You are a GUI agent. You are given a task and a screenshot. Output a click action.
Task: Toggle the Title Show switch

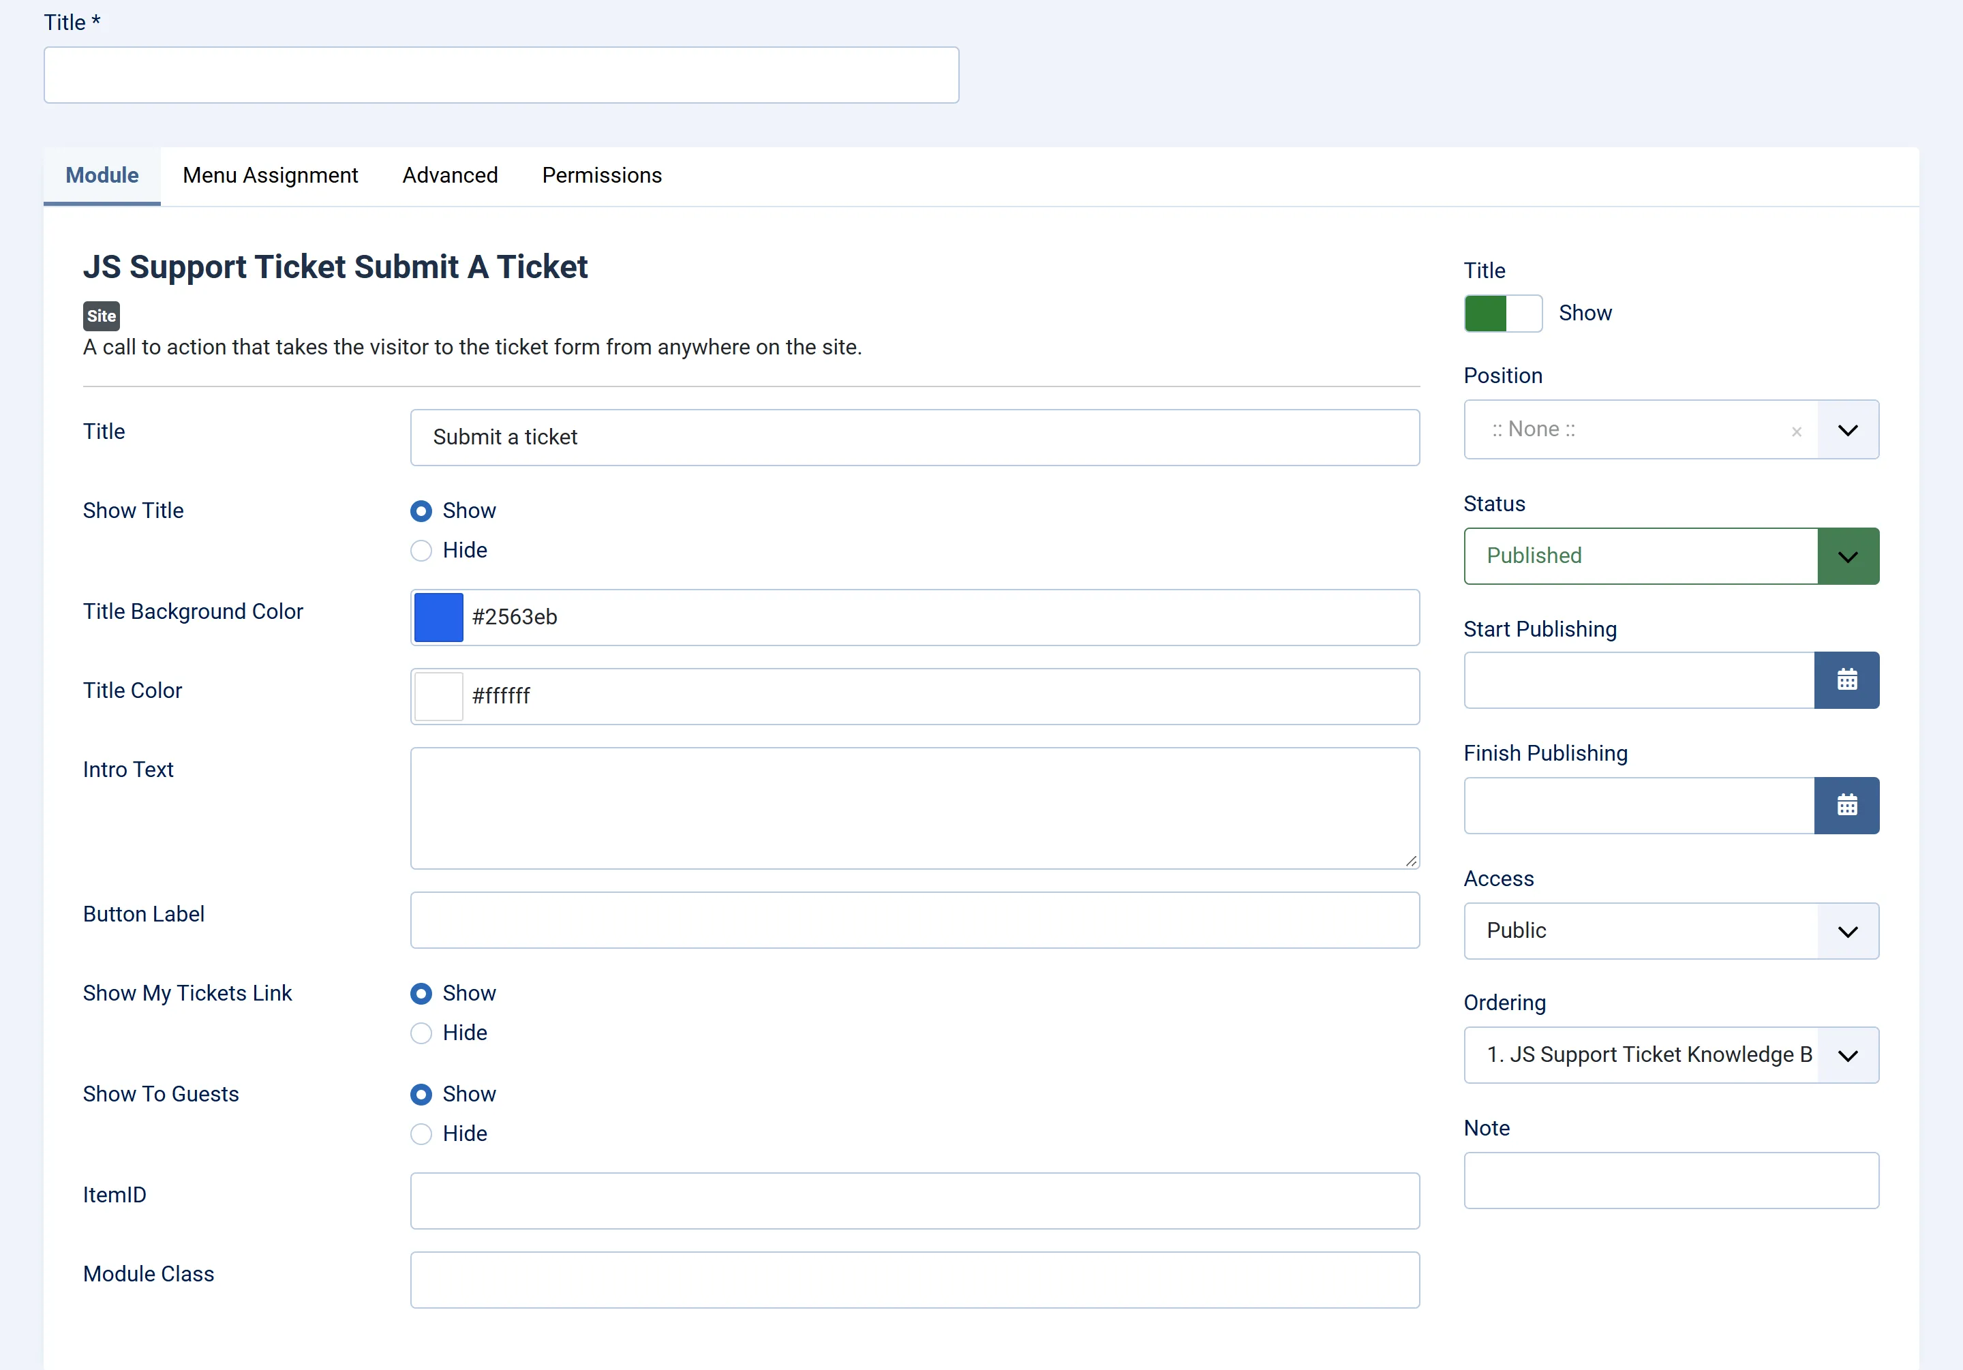pyautogui.click(x=1503, y=313)
